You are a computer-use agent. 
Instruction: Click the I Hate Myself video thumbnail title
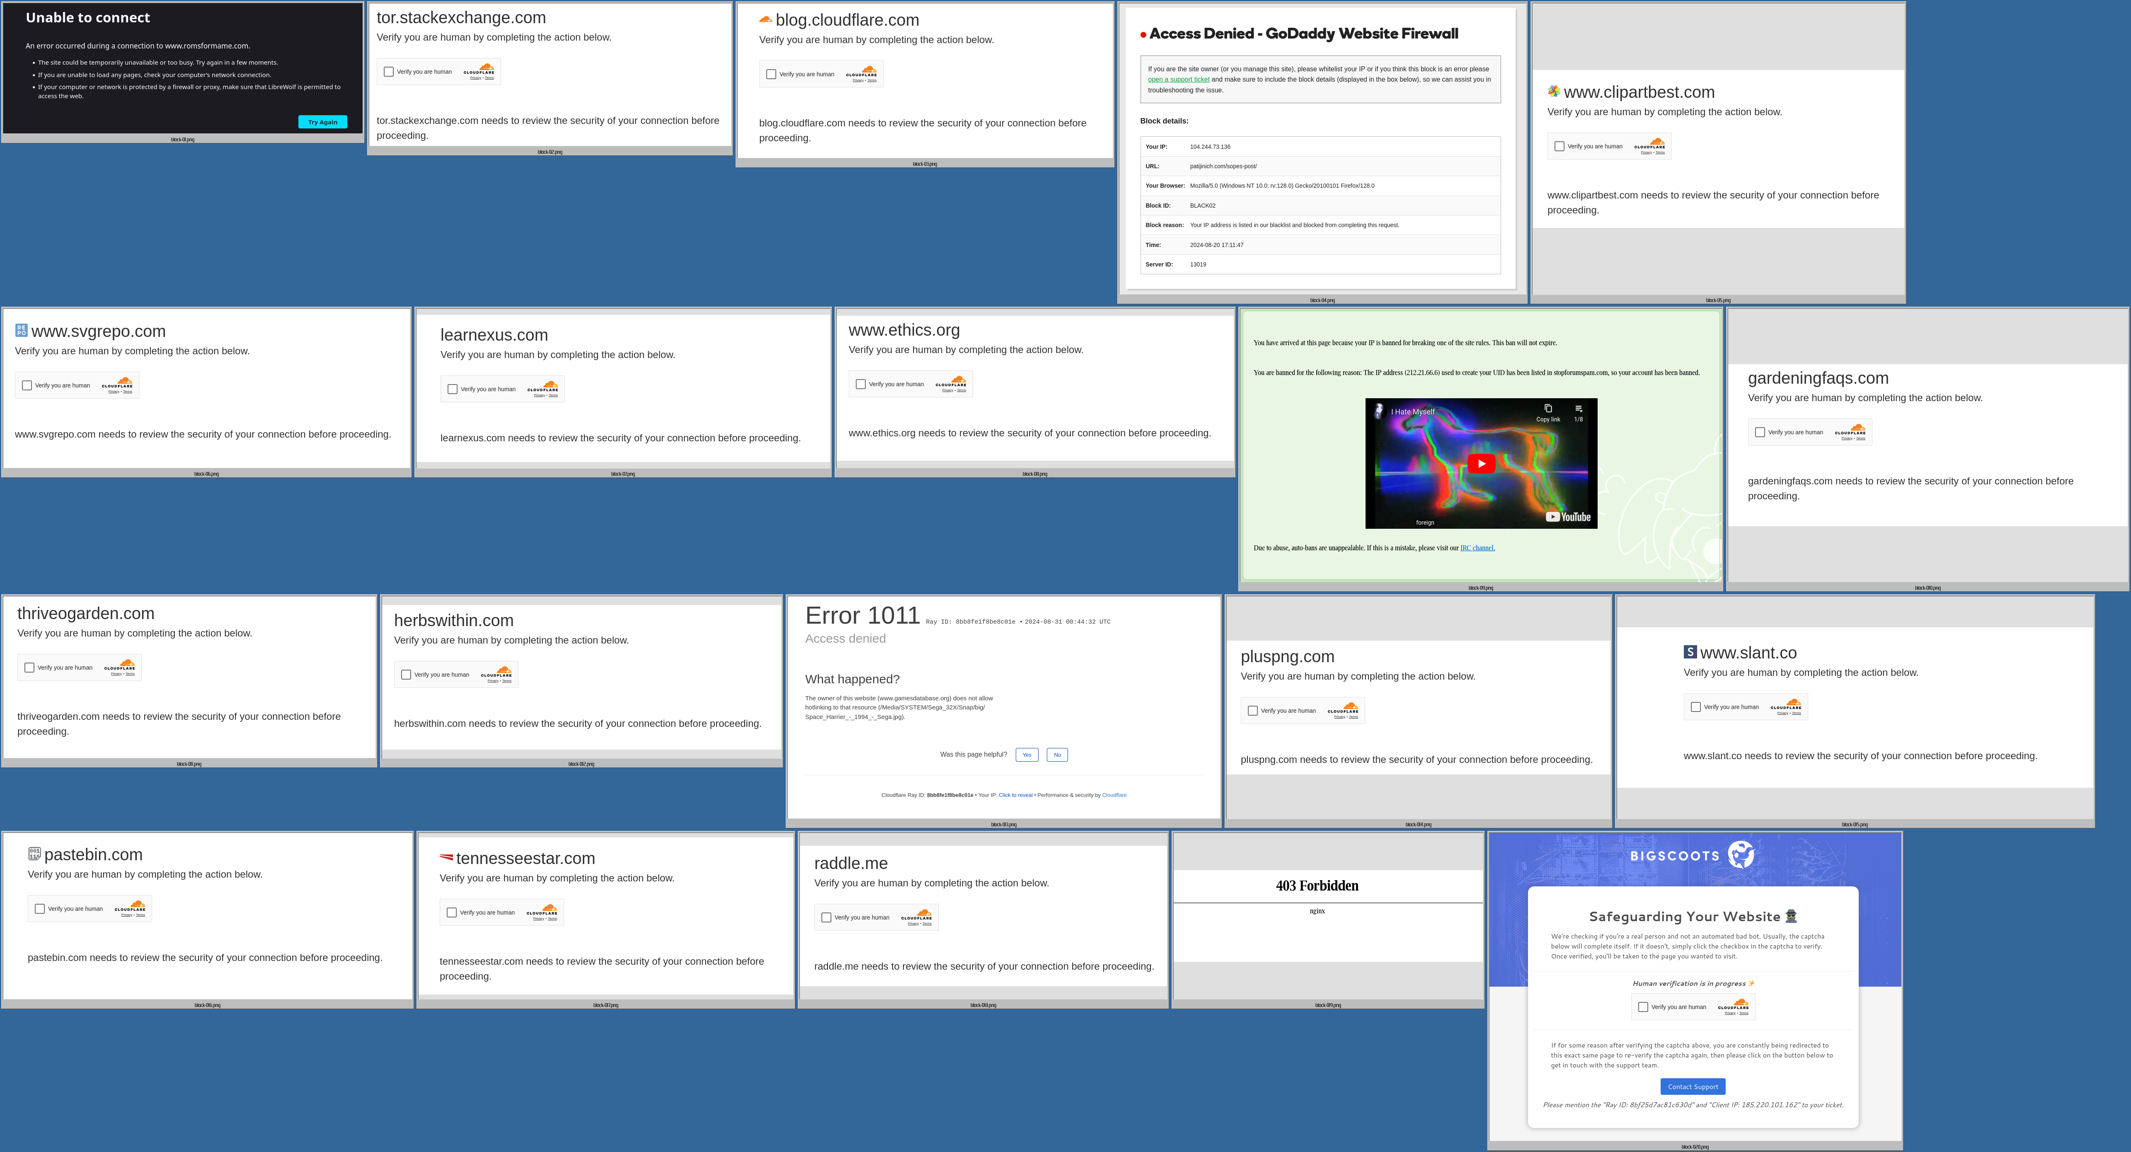pos(1412,412)
